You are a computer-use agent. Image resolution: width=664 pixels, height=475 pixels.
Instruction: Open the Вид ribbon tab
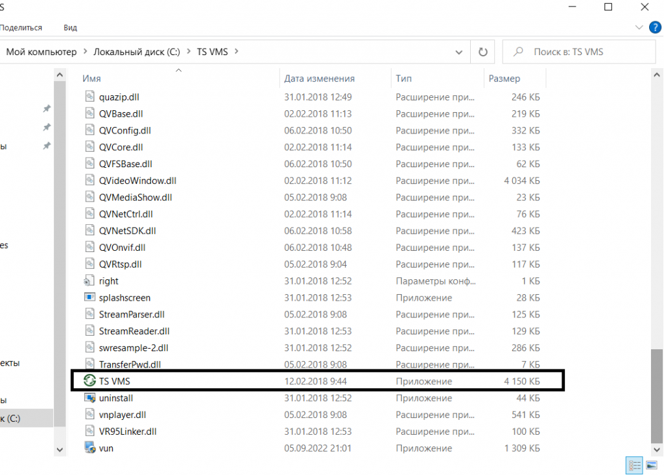[70, 28]
